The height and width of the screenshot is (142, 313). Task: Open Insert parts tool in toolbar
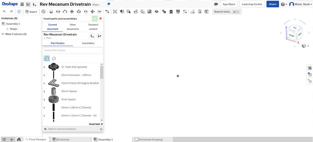pyautogui.click(x=31, y=12)
